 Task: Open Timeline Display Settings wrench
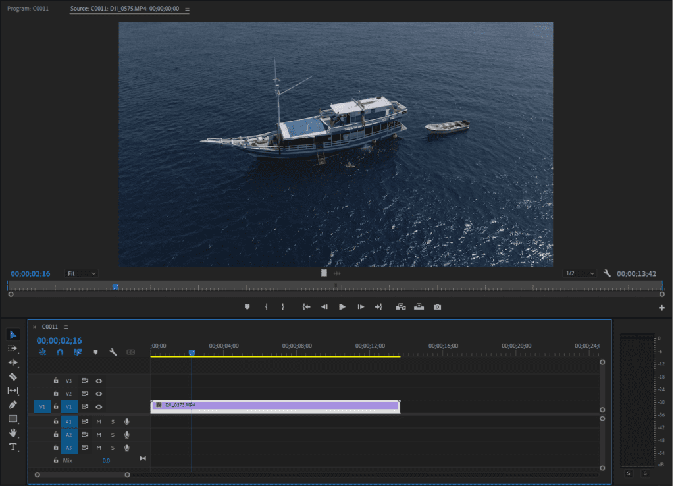coord(113,352)
